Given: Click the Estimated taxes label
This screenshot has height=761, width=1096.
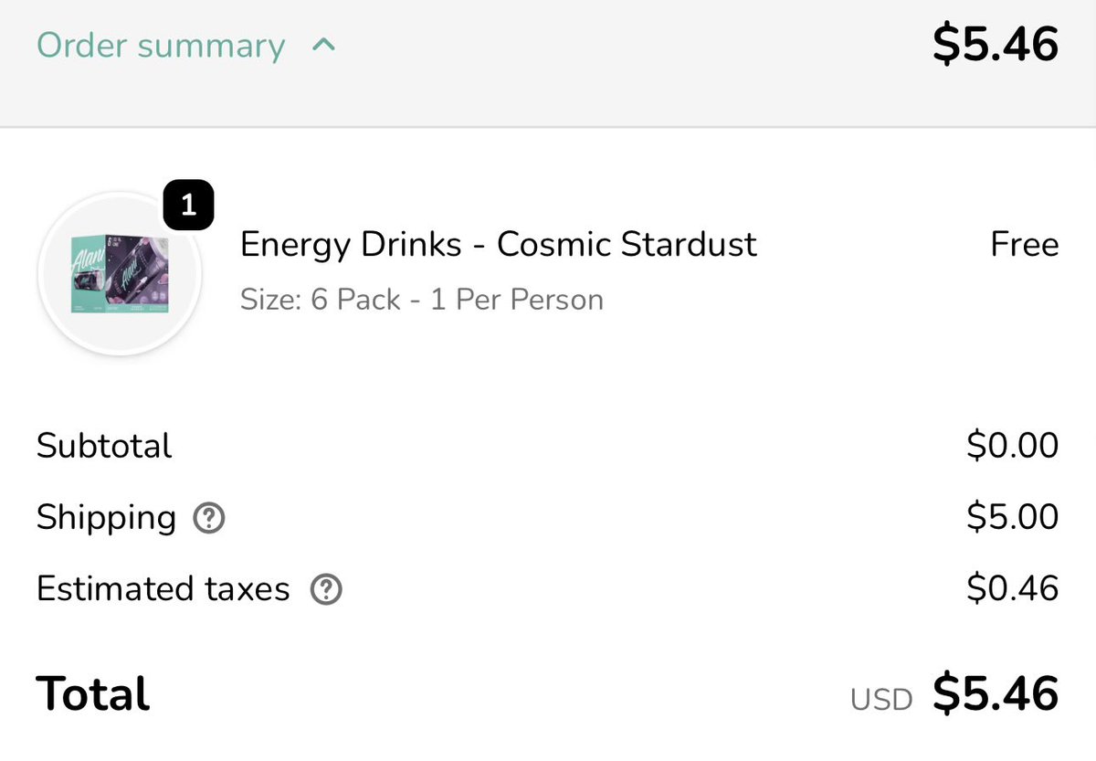Looking at the screenshot, I should [163, 589].
